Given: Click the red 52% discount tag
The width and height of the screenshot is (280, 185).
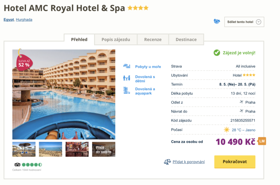Looking at the screenshot, I should click(x=24, y=63).
